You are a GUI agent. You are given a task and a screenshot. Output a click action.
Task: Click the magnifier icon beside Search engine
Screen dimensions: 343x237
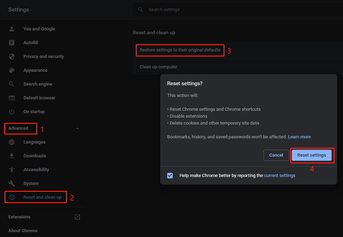pyautogui.click(x=12, y=84)
